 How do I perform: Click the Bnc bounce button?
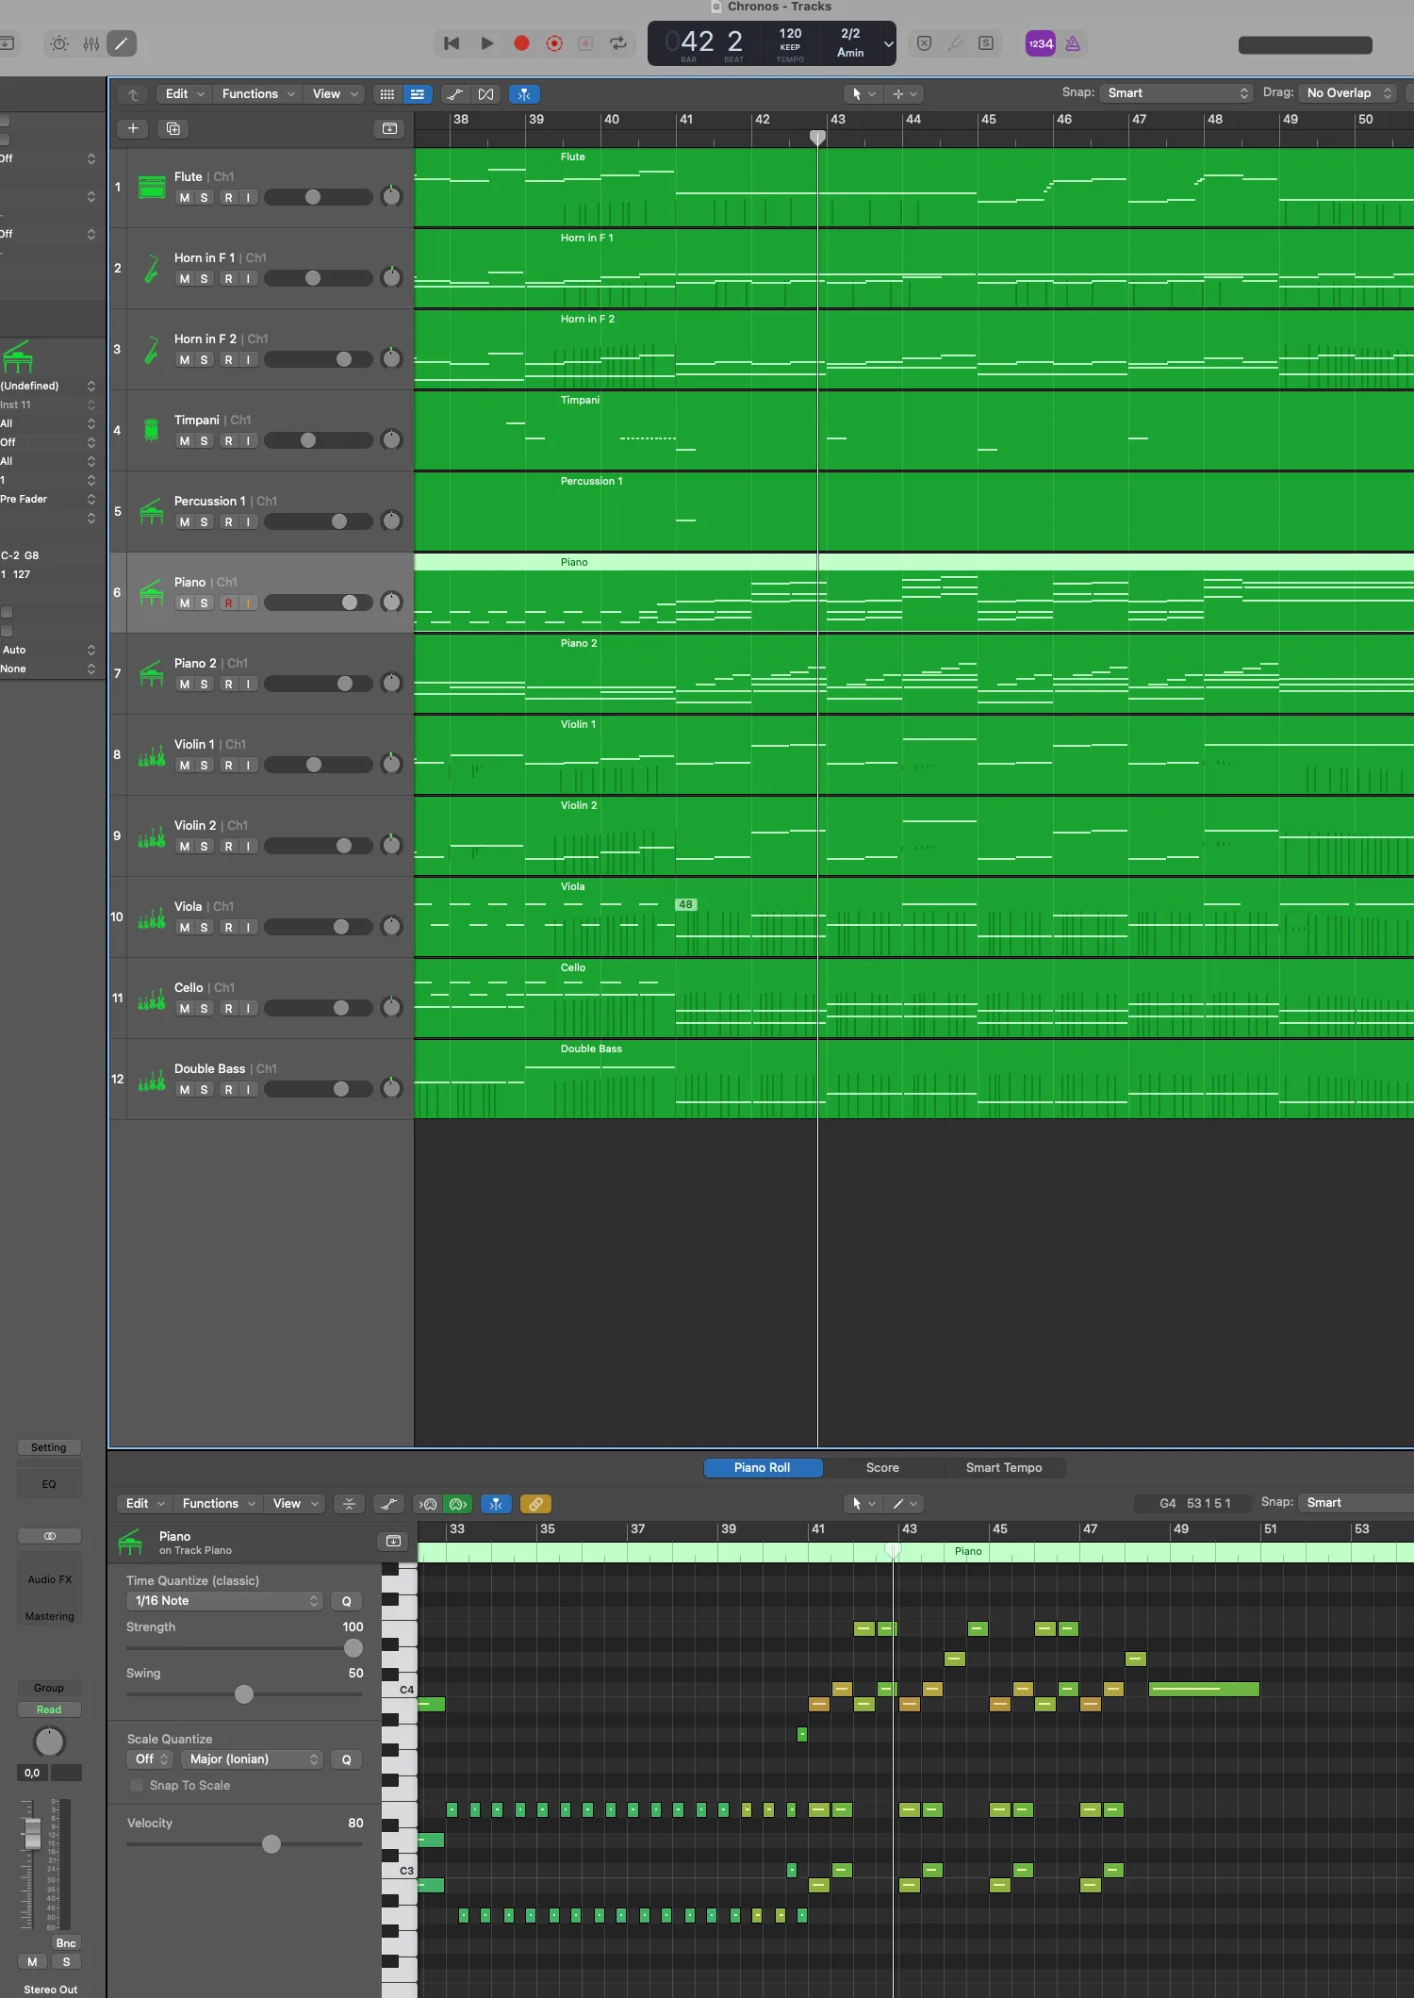tap(65, 1943)
